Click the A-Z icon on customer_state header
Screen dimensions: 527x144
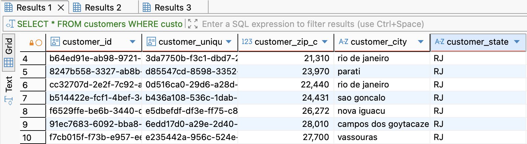(439, 42)
